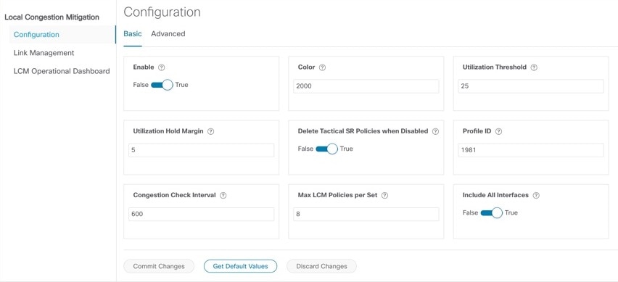This screenshot has height=282, width=618.
Task: Show help for Include All Interfaces
Action: (536, 195)
